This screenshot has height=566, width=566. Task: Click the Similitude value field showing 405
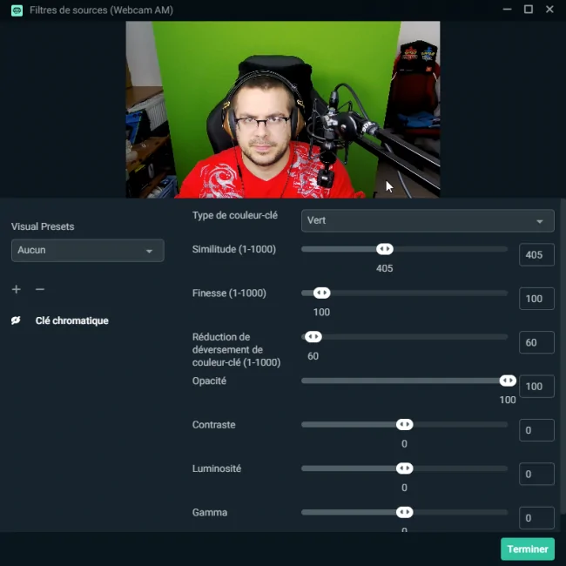[536, 255]
